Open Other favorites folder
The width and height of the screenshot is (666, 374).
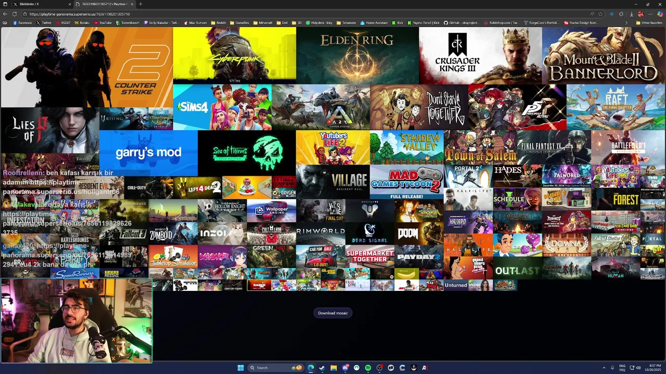point(649,23)
